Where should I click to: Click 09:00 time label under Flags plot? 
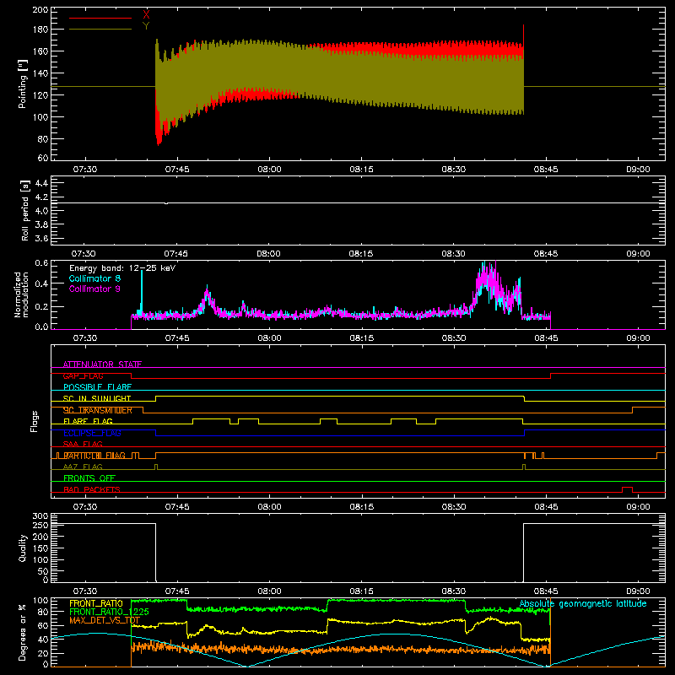(638, 507)
